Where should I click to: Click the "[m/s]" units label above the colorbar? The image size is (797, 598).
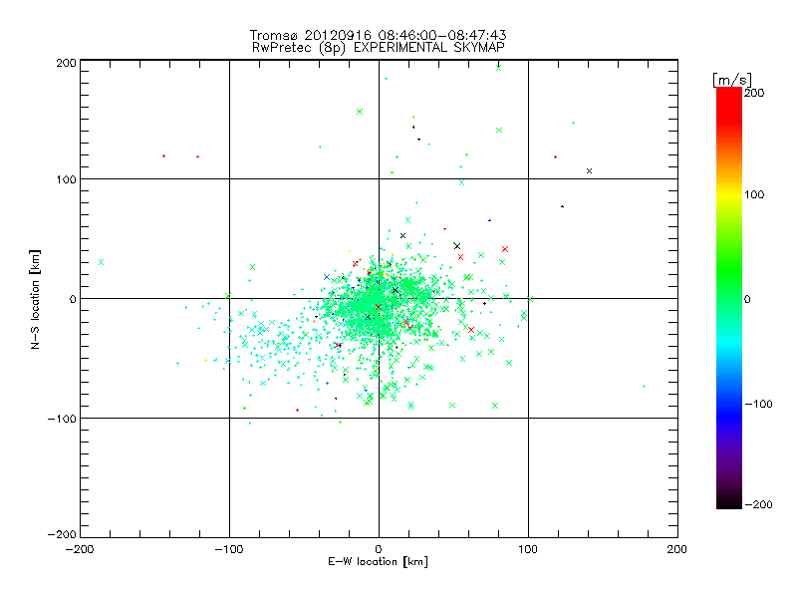coord(732,80)
